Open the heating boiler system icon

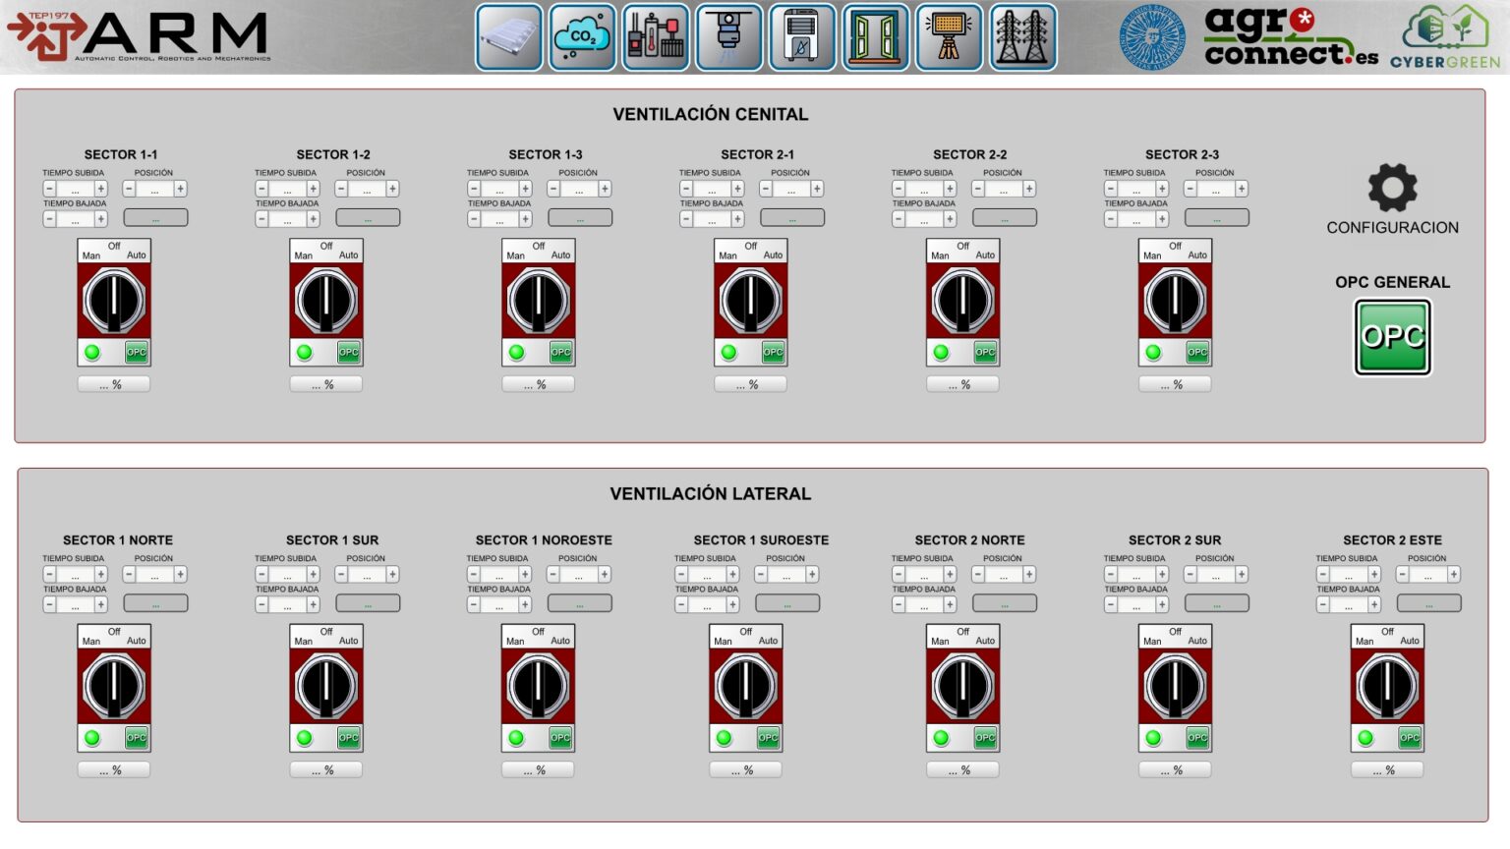(x=656, y=37)
